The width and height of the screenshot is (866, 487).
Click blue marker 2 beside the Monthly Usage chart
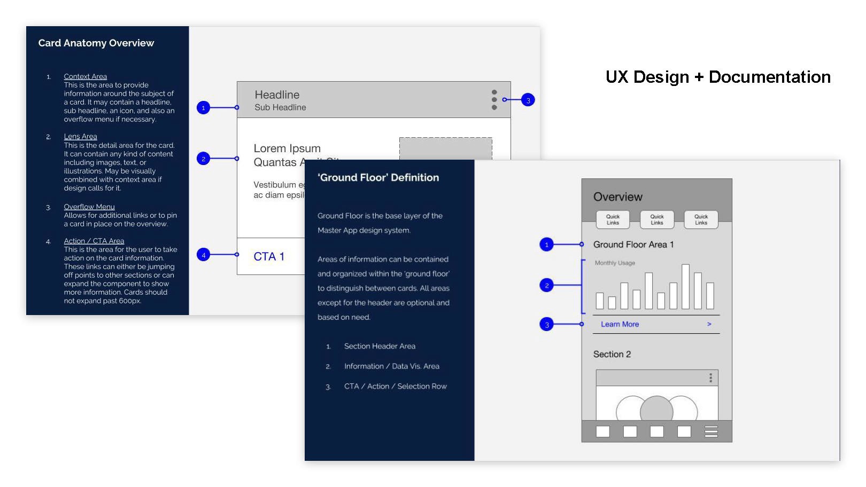click(546, 285)
